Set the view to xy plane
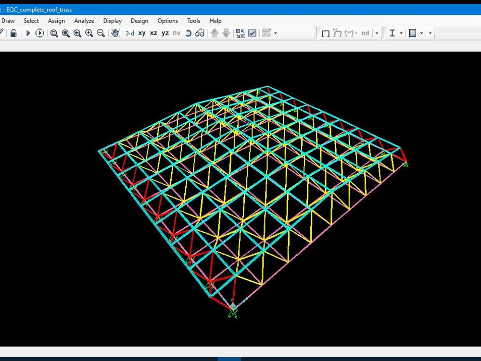The width and height of the screenshot is (481, 361). (x=142, y=33)
